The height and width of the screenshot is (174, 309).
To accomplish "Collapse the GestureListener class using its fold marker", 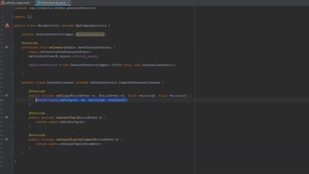I will [13, 83].
